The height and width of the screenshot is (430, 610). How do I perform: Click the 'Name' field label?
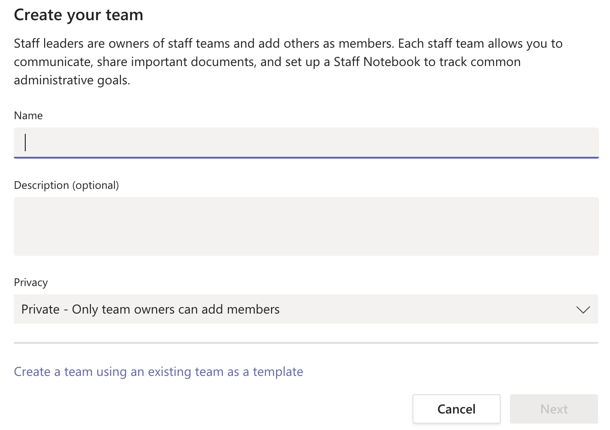tap(28, 116)
